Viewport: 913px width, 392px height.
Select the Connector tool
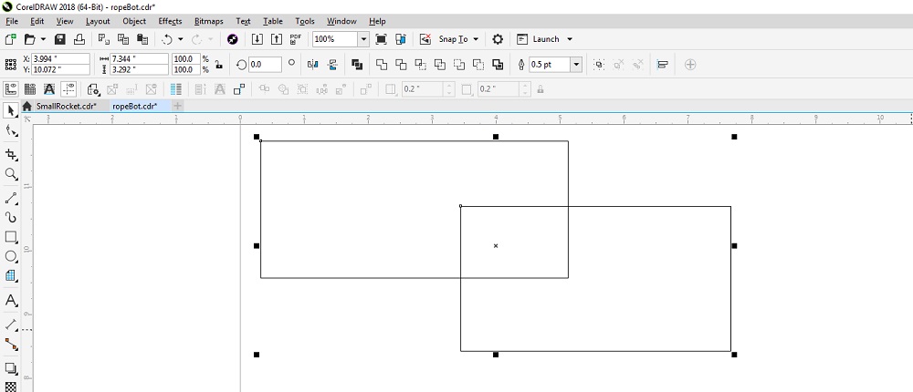coord(10,345)
